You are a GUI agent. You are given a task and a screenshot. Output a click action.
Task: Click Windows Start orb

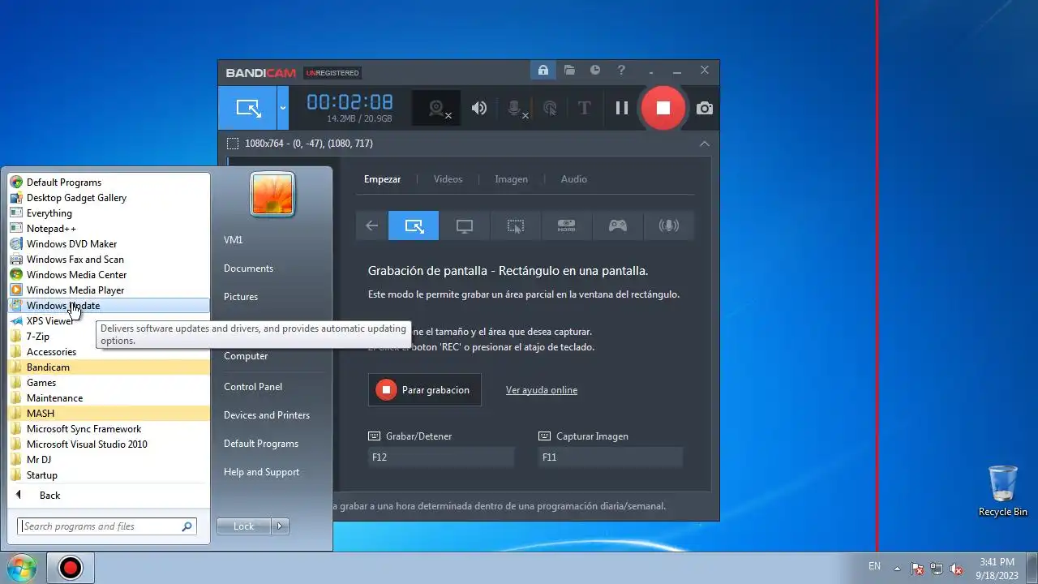coord(23,568)
